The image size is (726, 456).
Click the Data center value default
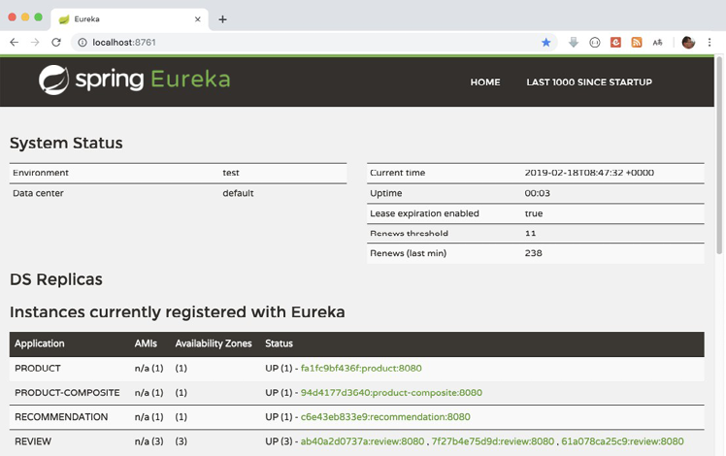tap(238, 193)
